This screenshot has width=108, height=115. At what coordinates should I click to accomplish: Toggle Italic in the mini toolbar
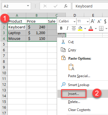67,28
